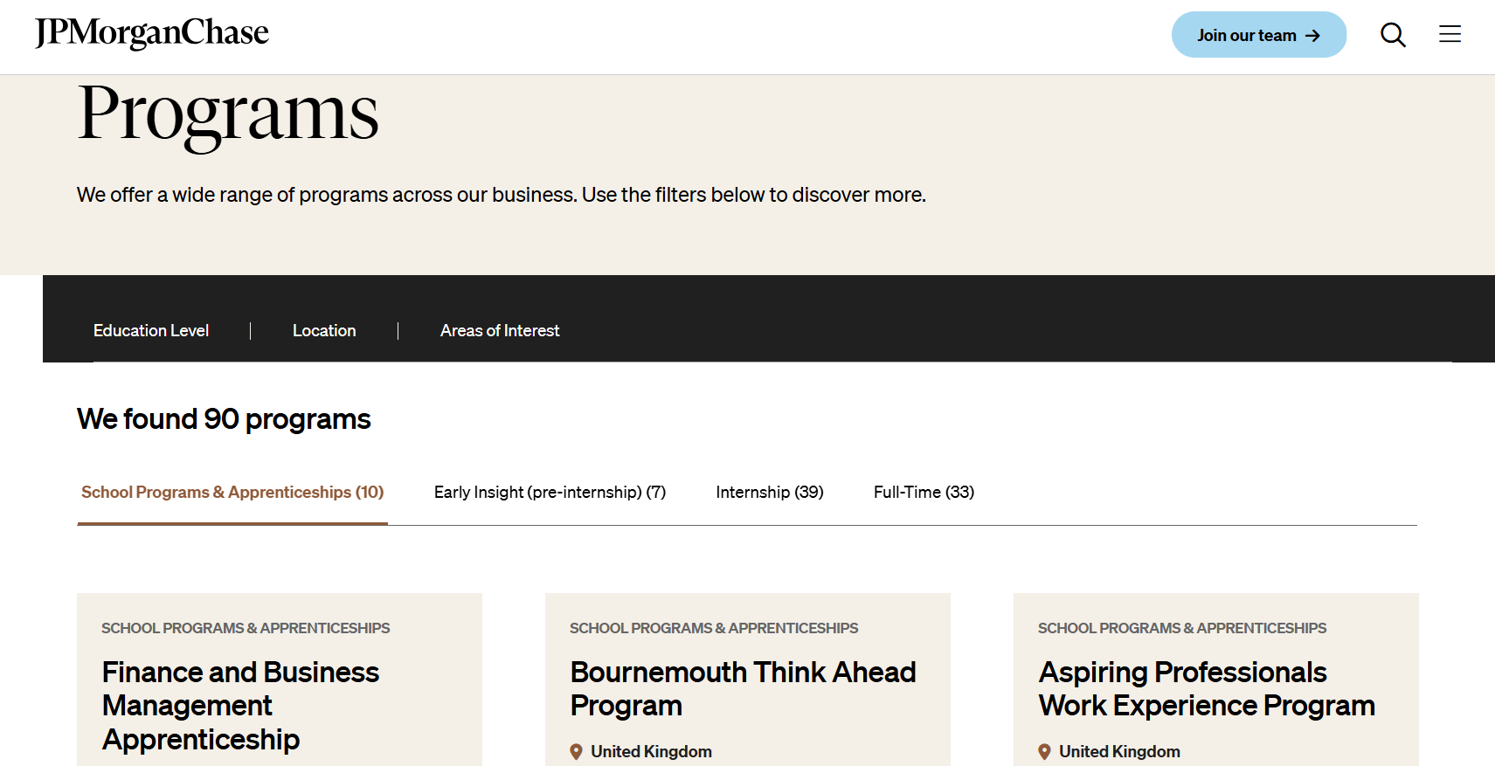Switch to the Internship (39) tab
The height and width of the screenshot is (766, 1495).
pos(770,493)
